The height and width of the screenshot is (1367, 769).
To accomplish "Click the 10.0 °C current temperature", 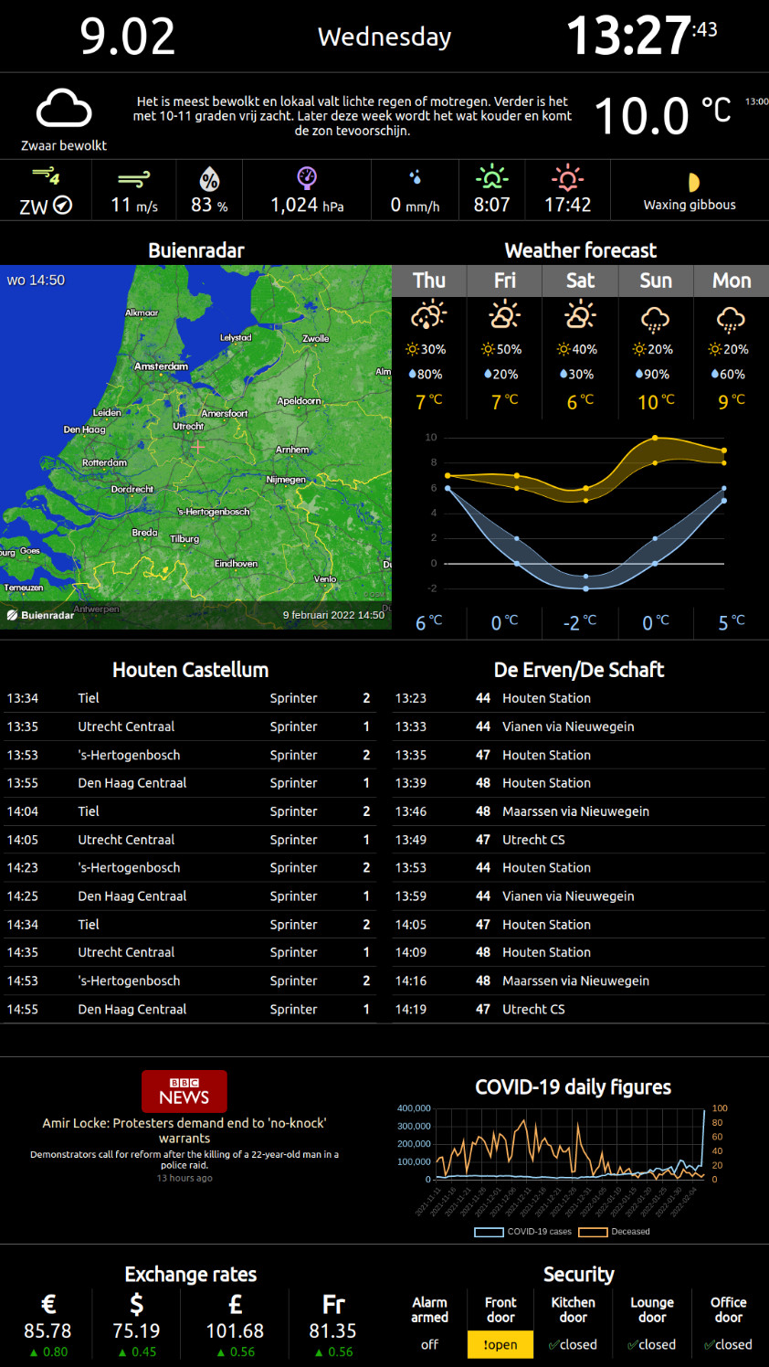I will coord(663,116).
